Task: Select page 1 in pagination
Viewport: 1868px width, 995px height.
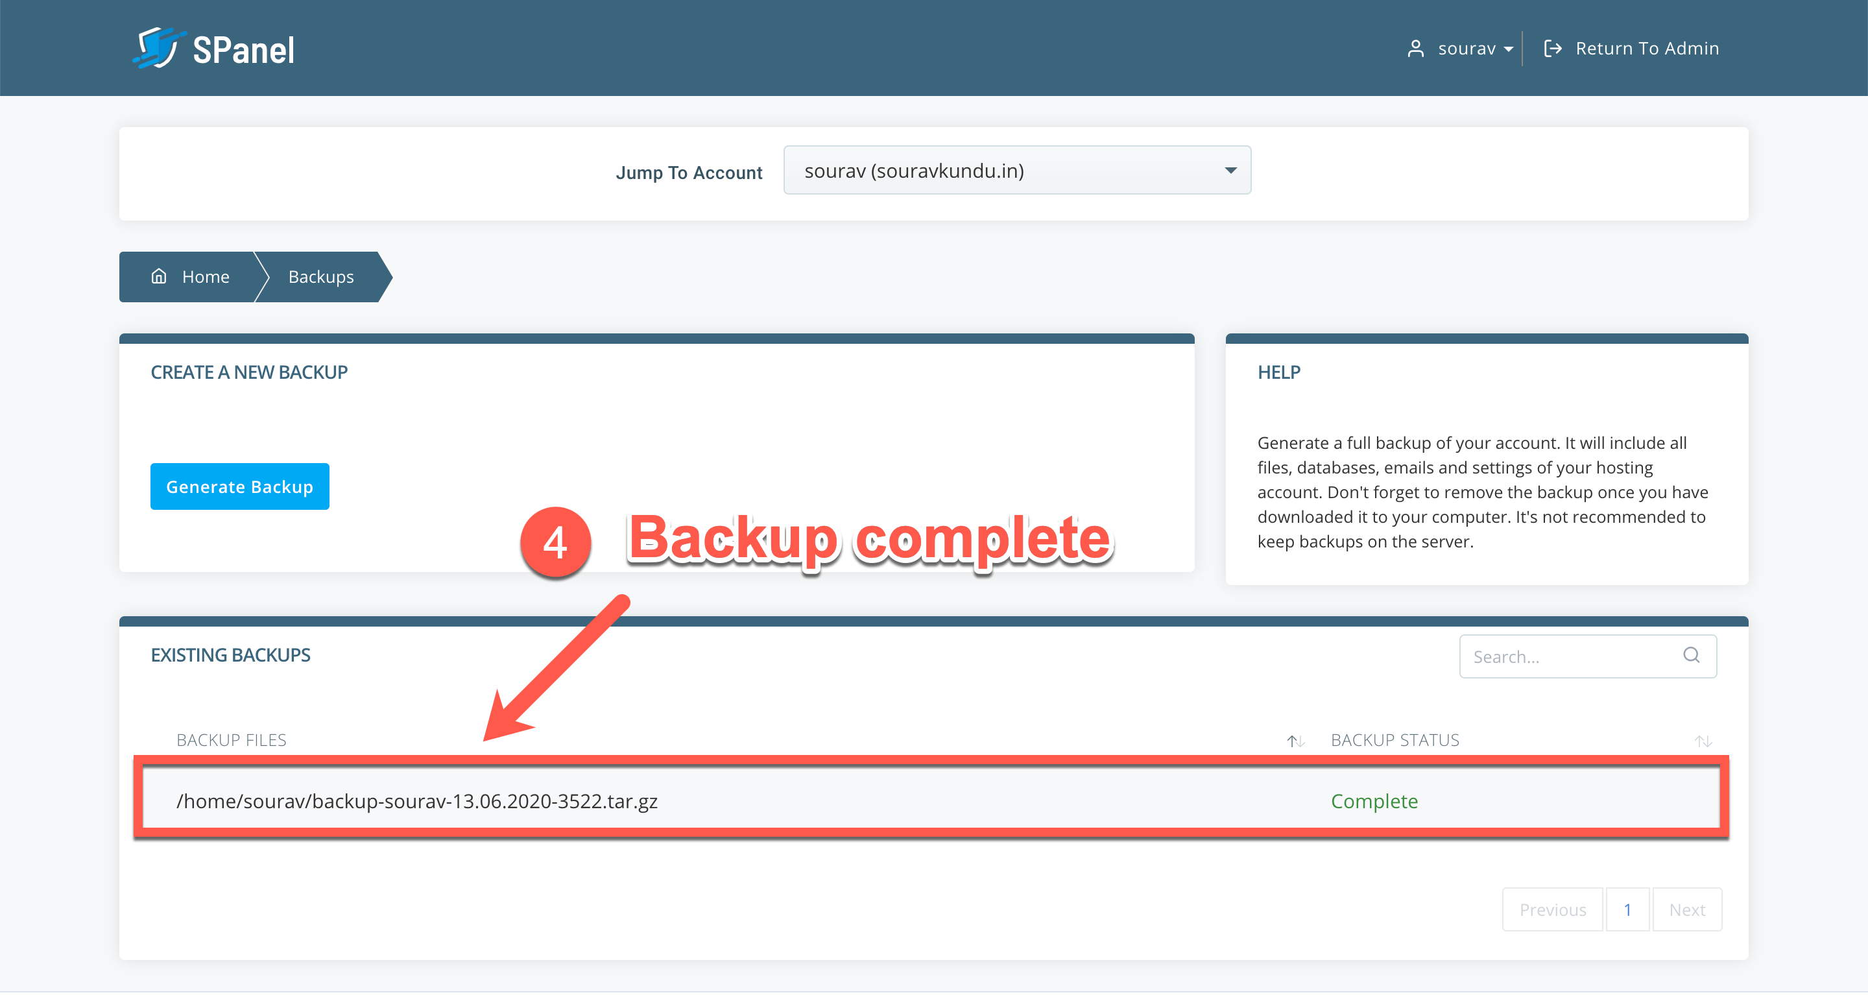Action: 1627,909
